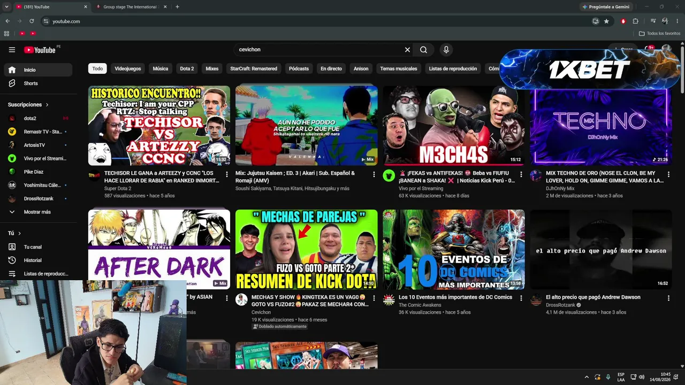This screenshot has height=385, width=685.
Task: Click the Pregúntale a Gemini button
Action: point(605,7)
